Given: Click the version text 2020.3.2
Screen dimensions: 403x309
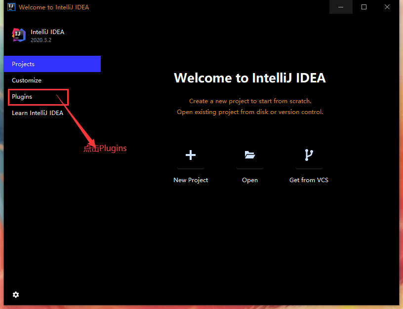Looking at the screenshot, I should pos(41,40).
